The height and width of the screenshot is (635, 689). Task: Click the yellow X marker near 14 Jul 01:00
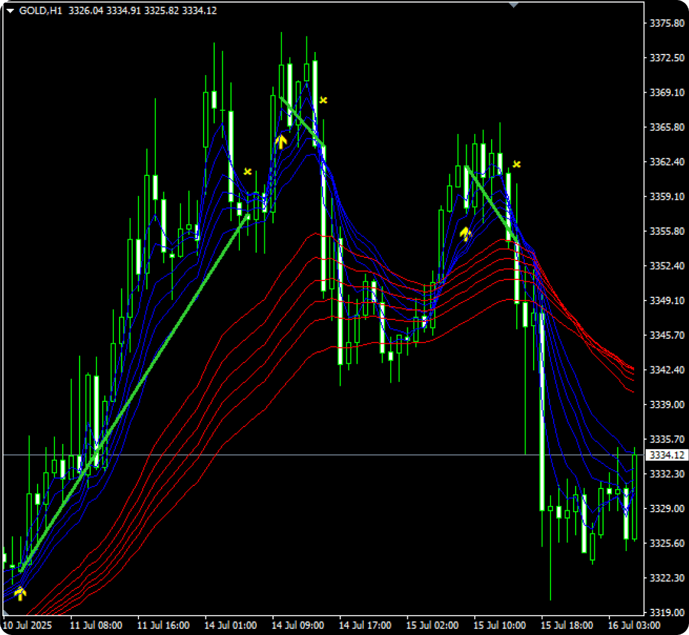point(247,171)
